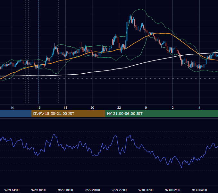
Task: Click the hour label 16 on time axis
Action: pyautogui.click(x=39, y=108)
